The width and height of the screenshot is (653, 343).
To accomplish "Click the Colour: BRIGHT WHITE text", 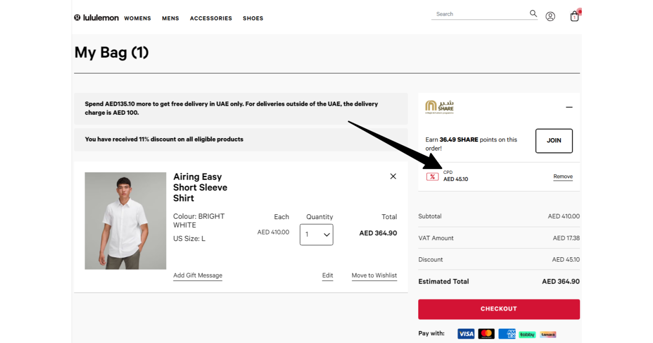I will (x=199, y=221).
